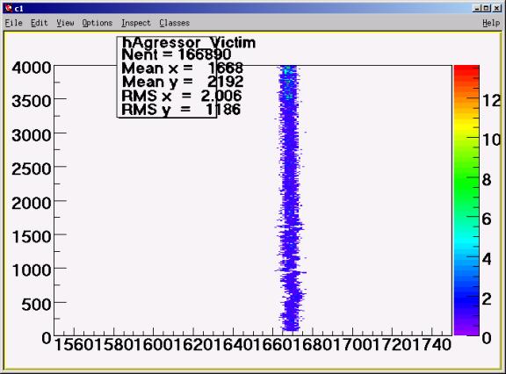Open the View menu

[65, 23]
